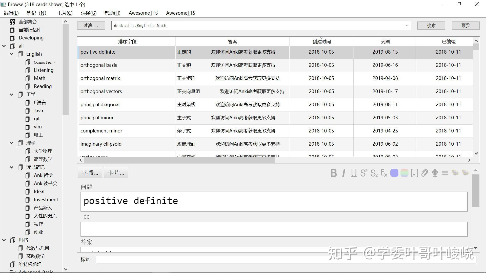Open the Developing deck
Viewport: 486px width, 273px height.
point(31,38)
